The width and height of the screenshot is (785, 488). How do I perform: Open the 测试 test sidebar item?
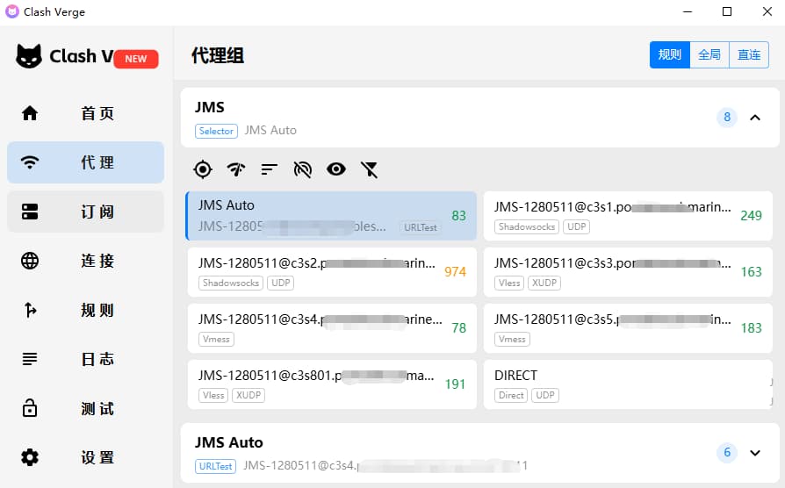point(85,408)
